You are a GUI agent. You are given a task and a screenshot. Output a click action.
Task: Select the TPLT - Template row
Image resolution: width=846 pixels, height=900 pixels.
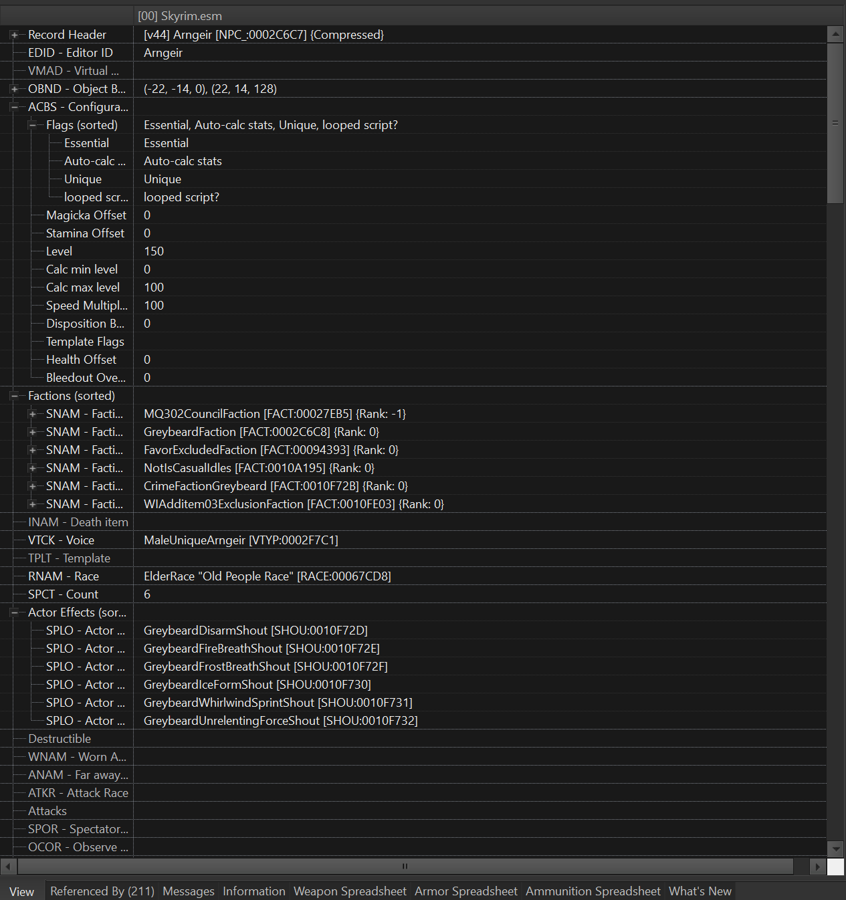pos(413,558)
